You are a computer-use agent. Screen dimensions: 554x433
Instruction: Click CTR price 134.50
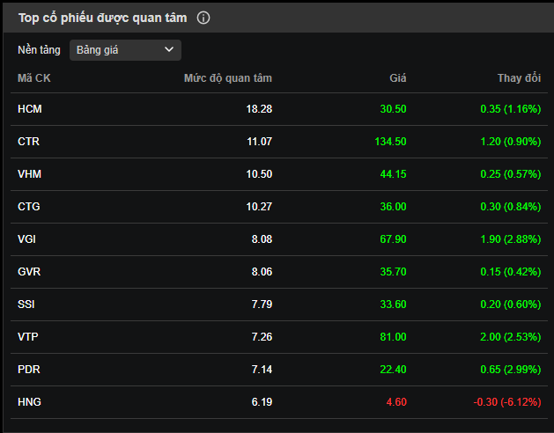390,142
